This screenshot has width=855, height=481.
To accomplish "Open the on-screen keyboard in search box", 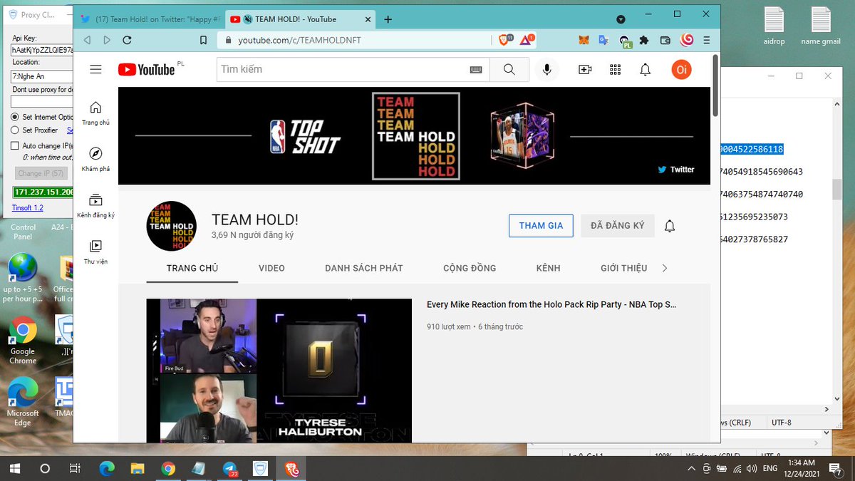I will pos(476,70).
